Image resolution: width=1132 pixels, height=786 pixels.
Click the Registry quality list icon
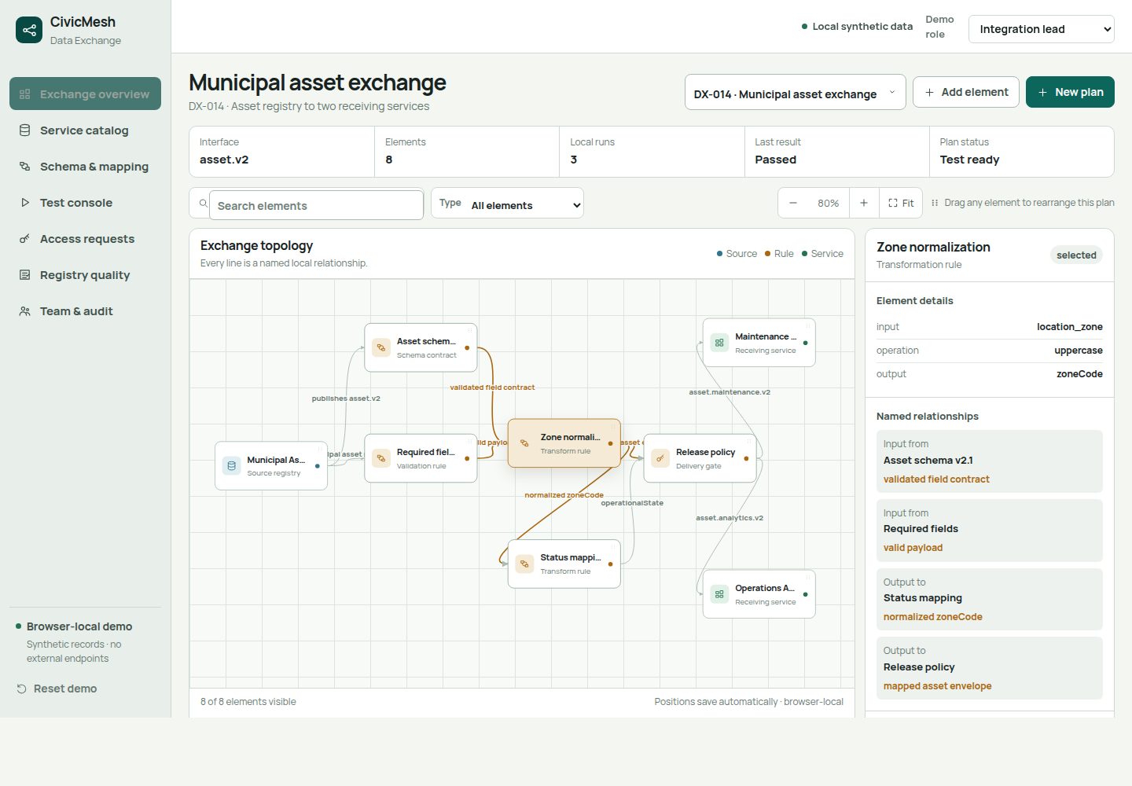click(25, 274)
